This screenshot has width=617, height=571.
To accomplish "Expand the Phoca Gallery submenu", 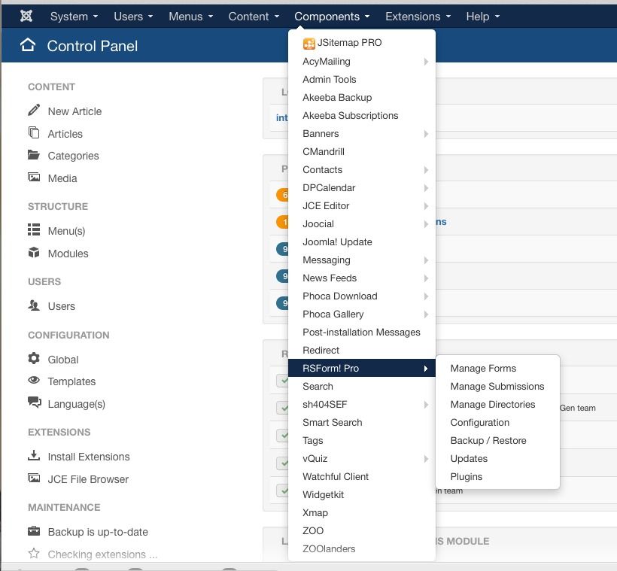I will click(x=362, y=314).
